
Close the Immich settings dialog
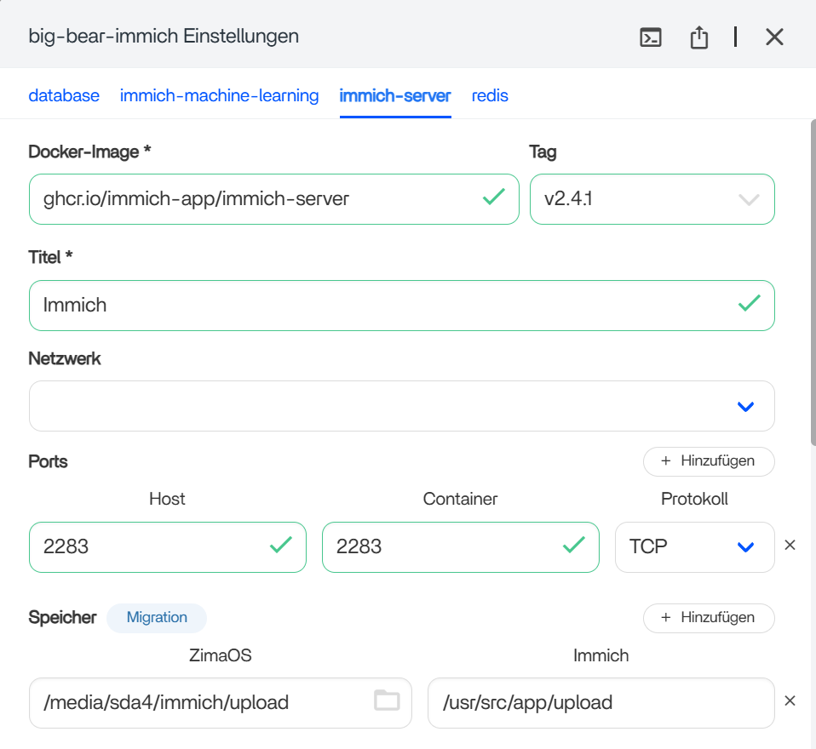click(x=773, y=37)
